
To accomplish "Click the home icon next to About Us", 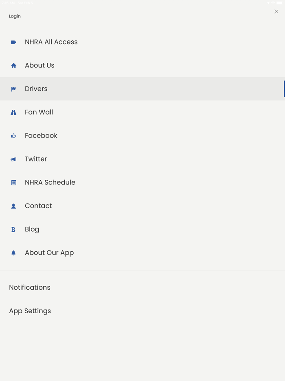I will pos(13,66).
